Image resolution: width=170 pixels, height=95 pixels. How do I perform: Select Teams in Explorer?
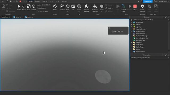tap(138, 49)
